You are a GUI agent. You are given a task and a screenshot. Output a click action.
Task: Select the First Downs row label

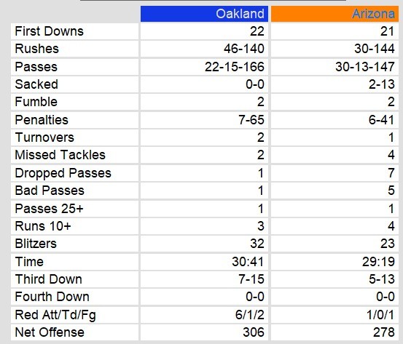click(49, 31)
